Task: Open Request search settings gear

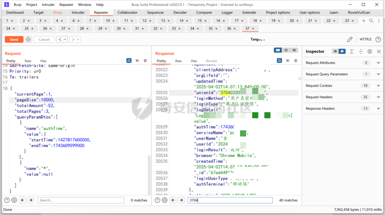Action: click(x=14, y=200)
